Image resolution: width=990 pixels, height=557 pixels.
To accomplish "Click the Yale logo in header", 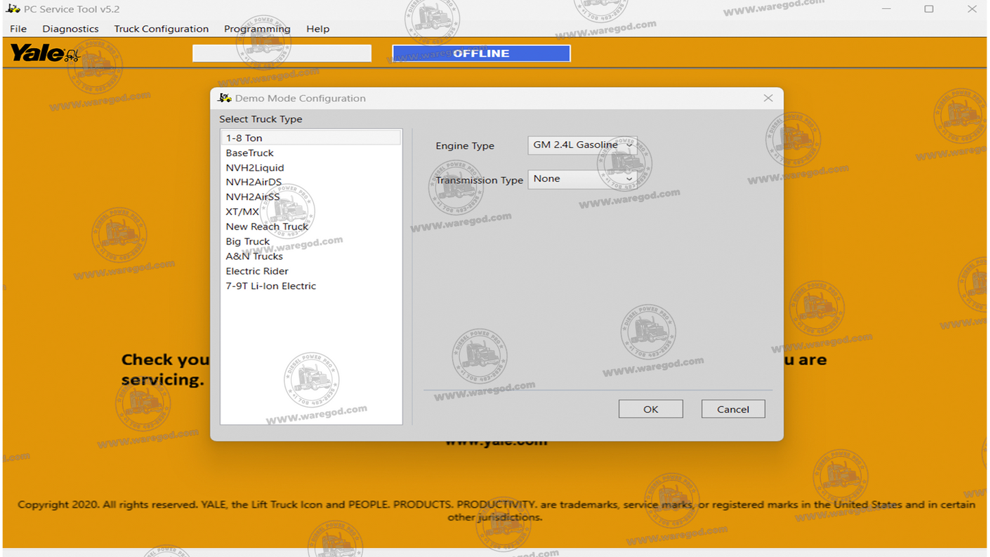I will (45, 53).
